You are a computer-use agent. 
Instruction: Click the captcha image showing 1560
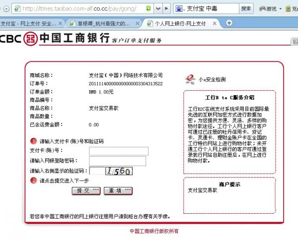(119, 171)
